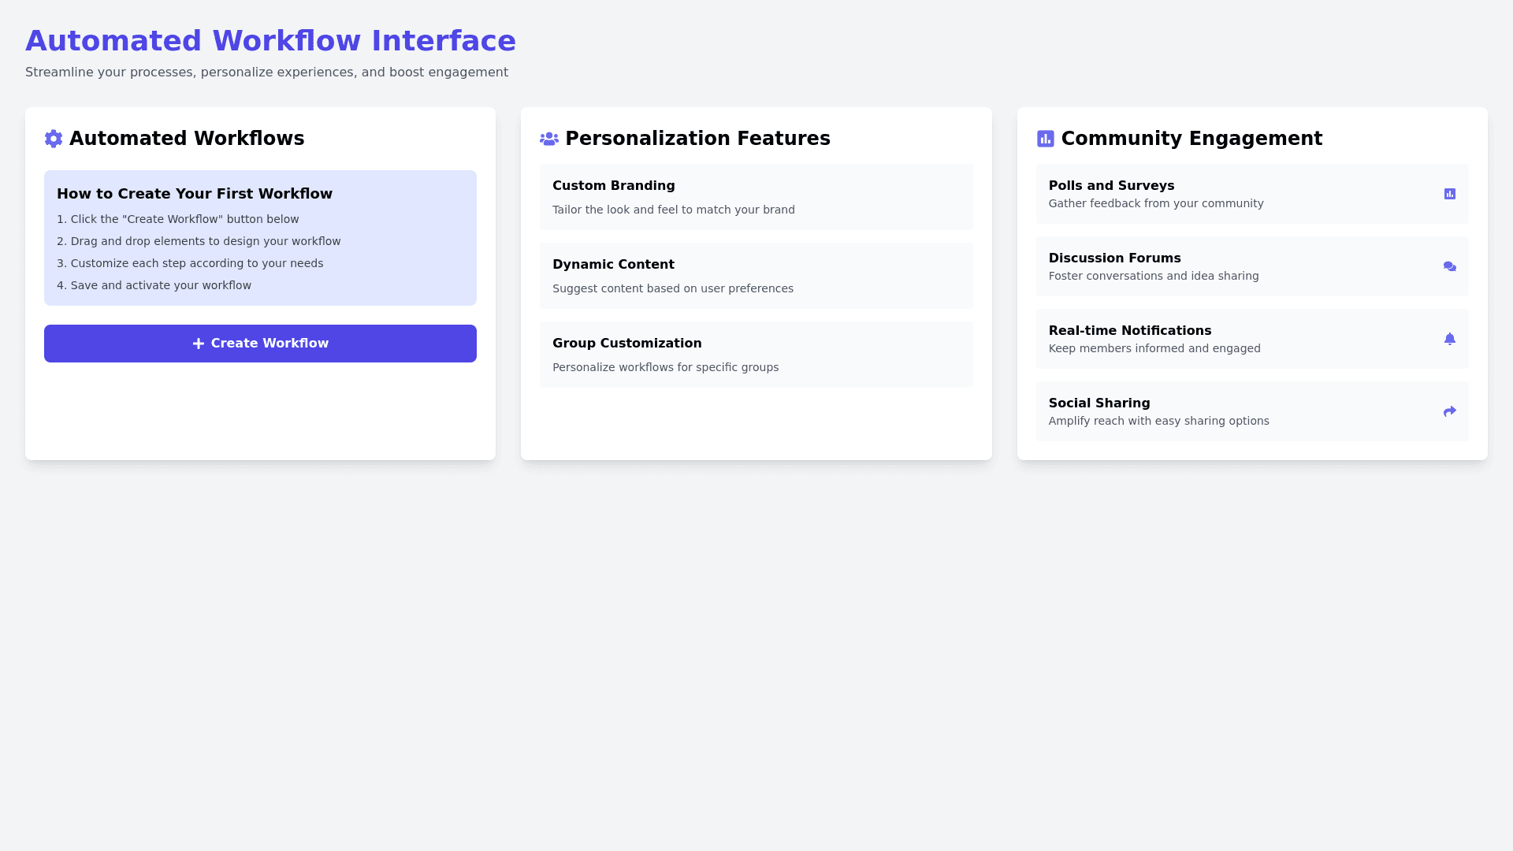
Task: Click step 2 about drag and drop elements
Action: click(x=199, y=241)
